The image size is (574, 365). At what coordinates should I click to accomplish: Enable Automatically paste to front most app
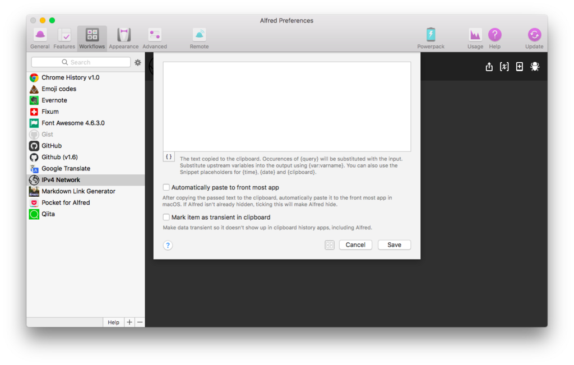pos(166,187)
